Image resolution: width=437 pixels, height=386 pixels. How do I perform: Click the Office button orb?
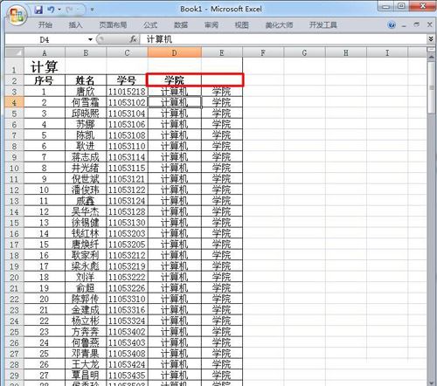(x=17, y=15)
